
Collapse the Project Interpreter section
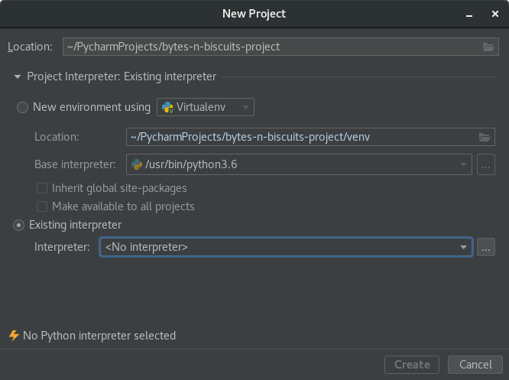[18, 77]
